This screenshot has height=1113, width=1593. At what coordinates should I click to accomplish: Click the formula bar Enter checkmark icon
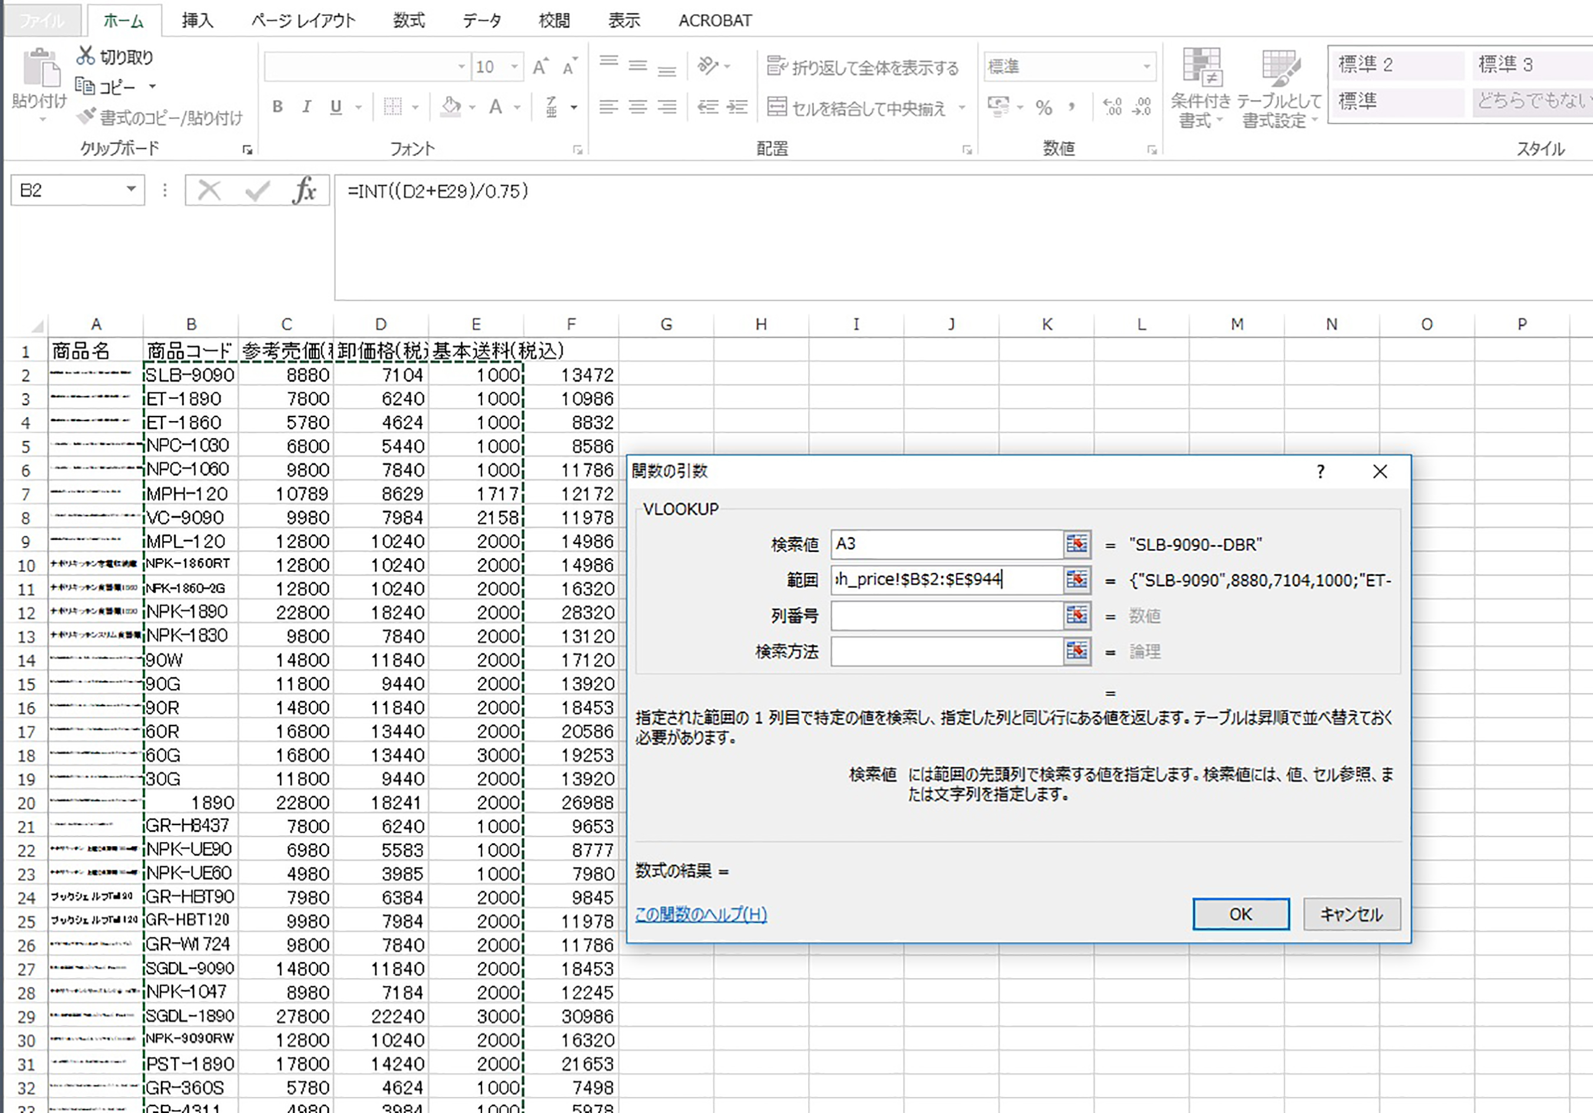[257, 190]
